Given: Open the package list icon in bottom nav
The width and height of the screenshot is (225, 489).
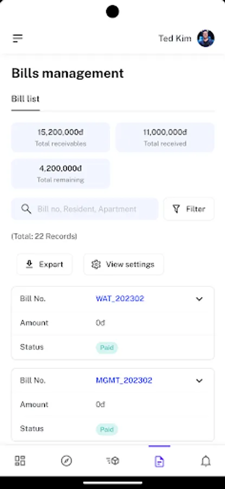Looking at the screenshot, I should tap(113, 461).
